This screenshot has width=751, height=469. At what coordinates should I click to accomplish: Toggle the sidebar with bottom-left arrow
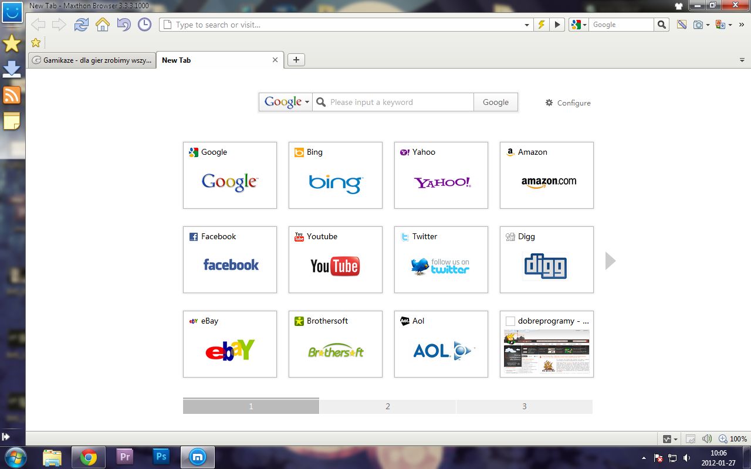click(6, 437)
